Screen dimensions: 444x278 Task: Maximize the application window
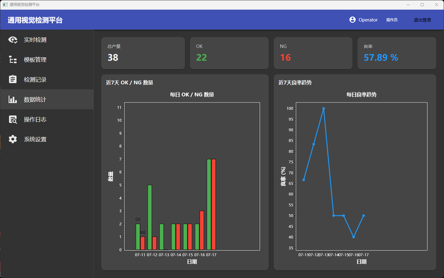(422, 4)
